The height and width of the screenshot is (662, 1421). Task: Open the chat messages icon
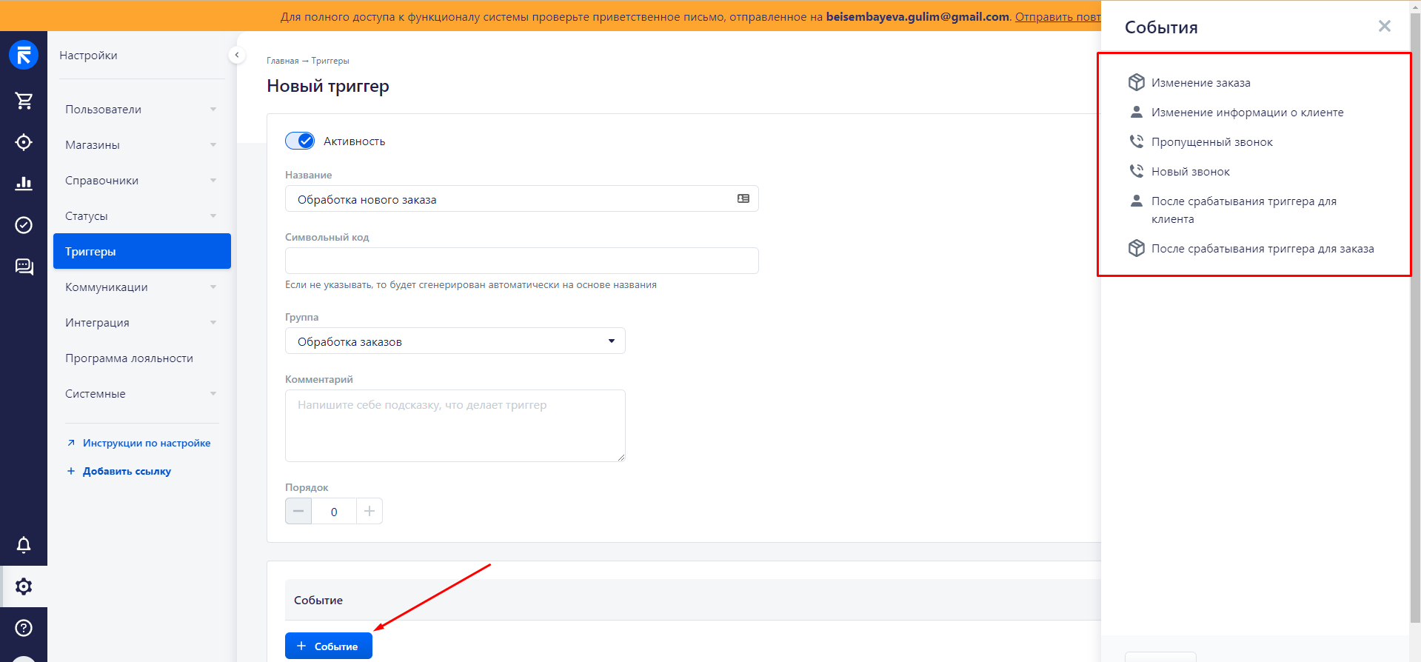coord(24,267)
